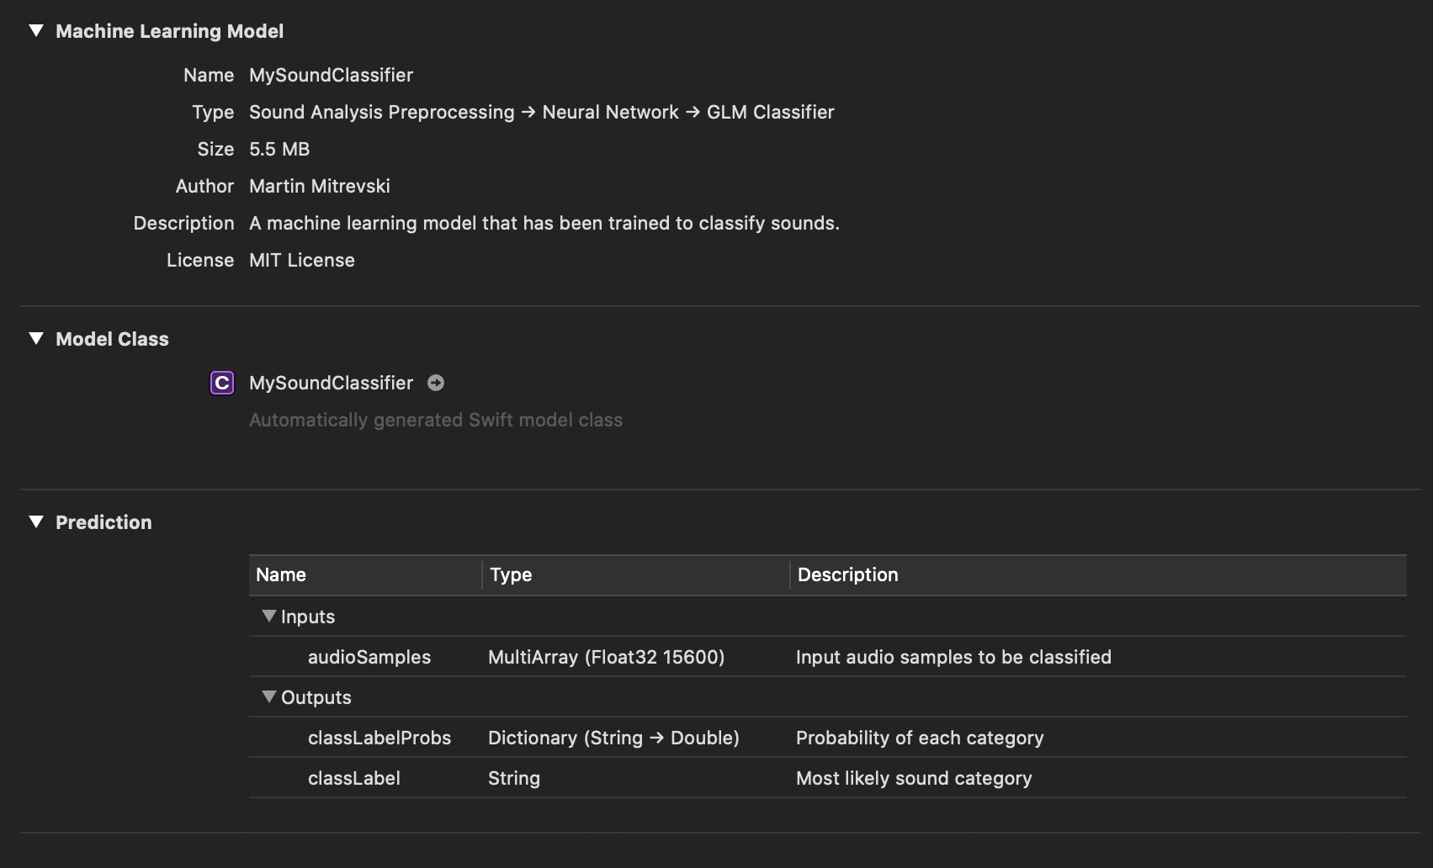
Task: Click the Name column header
Action: point(281,574)
